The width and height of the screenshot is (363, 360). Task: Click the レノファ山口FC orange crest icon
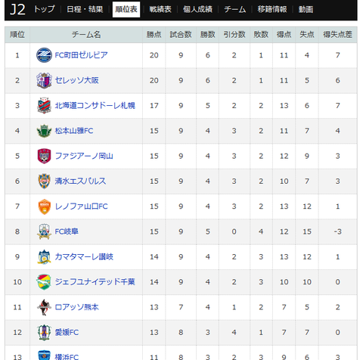pos(44,206)
